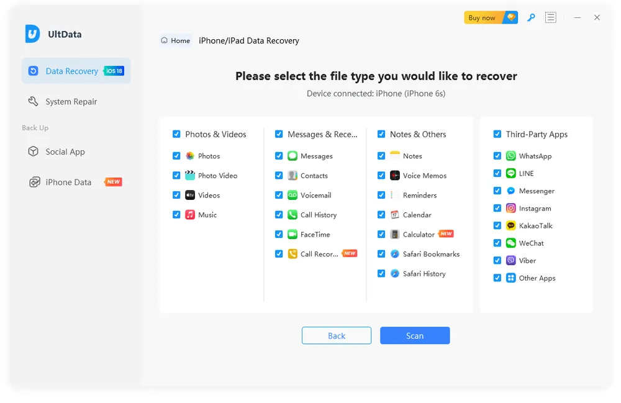Toggle the Photos checkbox
621x403 pixels.
click(176, 156)
